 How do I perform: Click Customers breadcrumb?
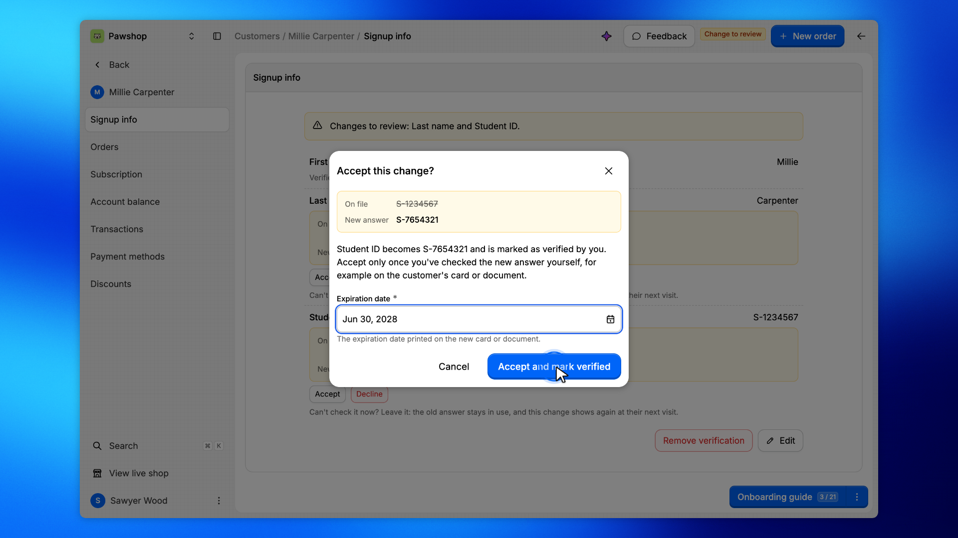(x=257, y=36)
